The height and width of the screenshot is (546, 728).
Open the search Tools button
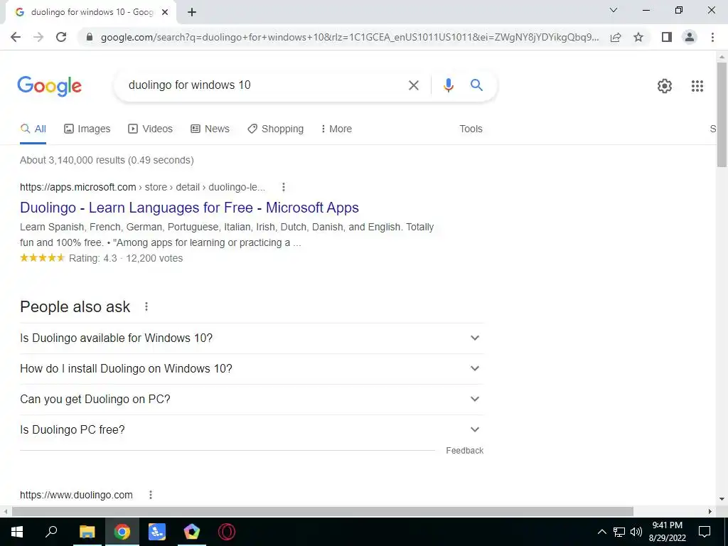coord(471,129)
